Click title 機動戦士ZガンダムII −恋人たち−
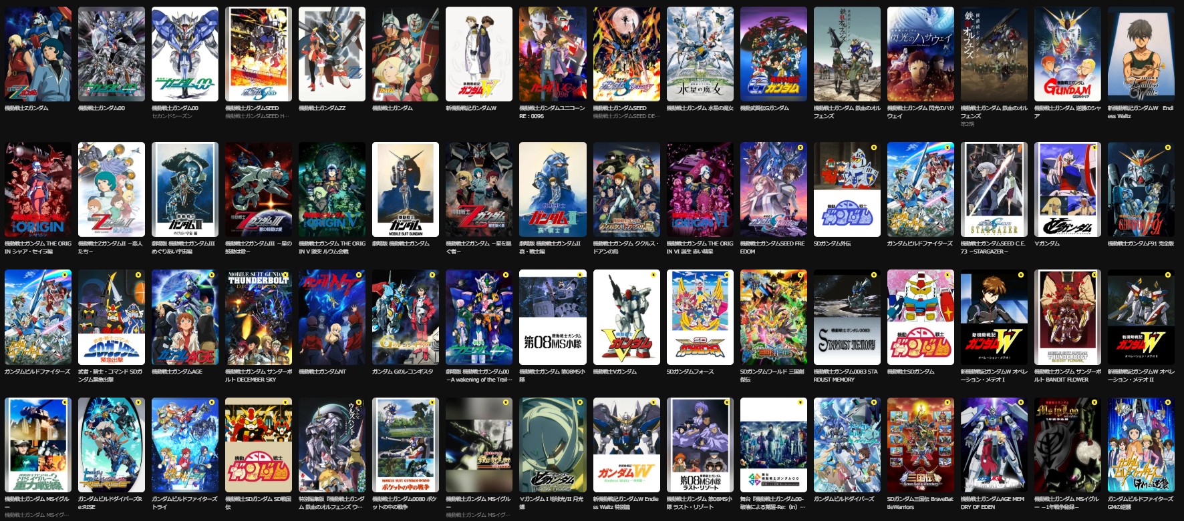1184x521 pixels. (110, 247)
